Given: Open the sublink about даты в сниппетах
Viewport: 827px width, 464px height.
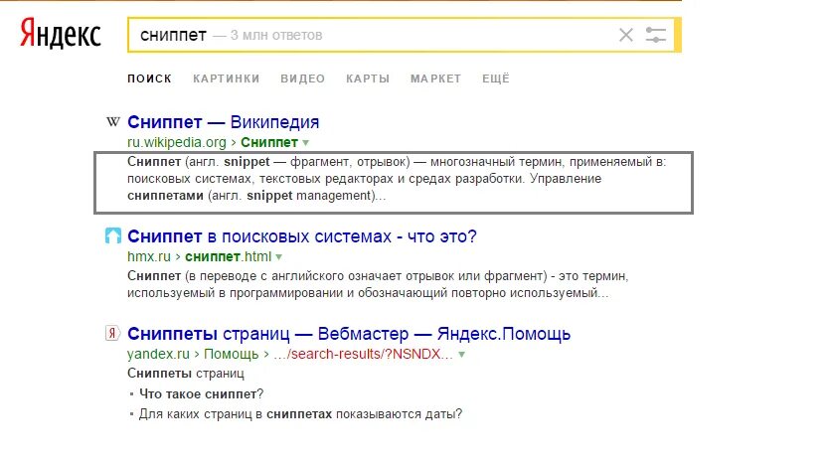Looking at the screenshot, I should pos(300,414).
